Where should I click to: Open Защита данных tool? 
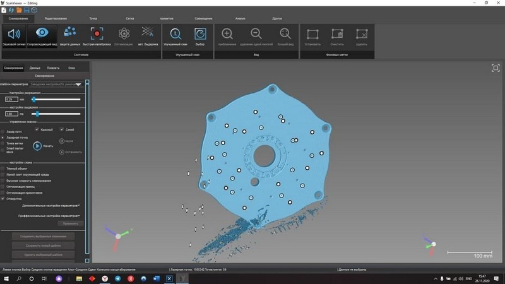coord(70,35)
